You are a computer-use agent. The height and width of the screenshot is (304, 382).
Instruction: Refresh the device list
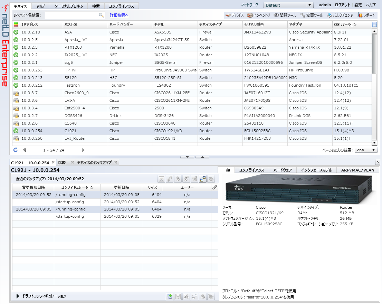(15, 150)
